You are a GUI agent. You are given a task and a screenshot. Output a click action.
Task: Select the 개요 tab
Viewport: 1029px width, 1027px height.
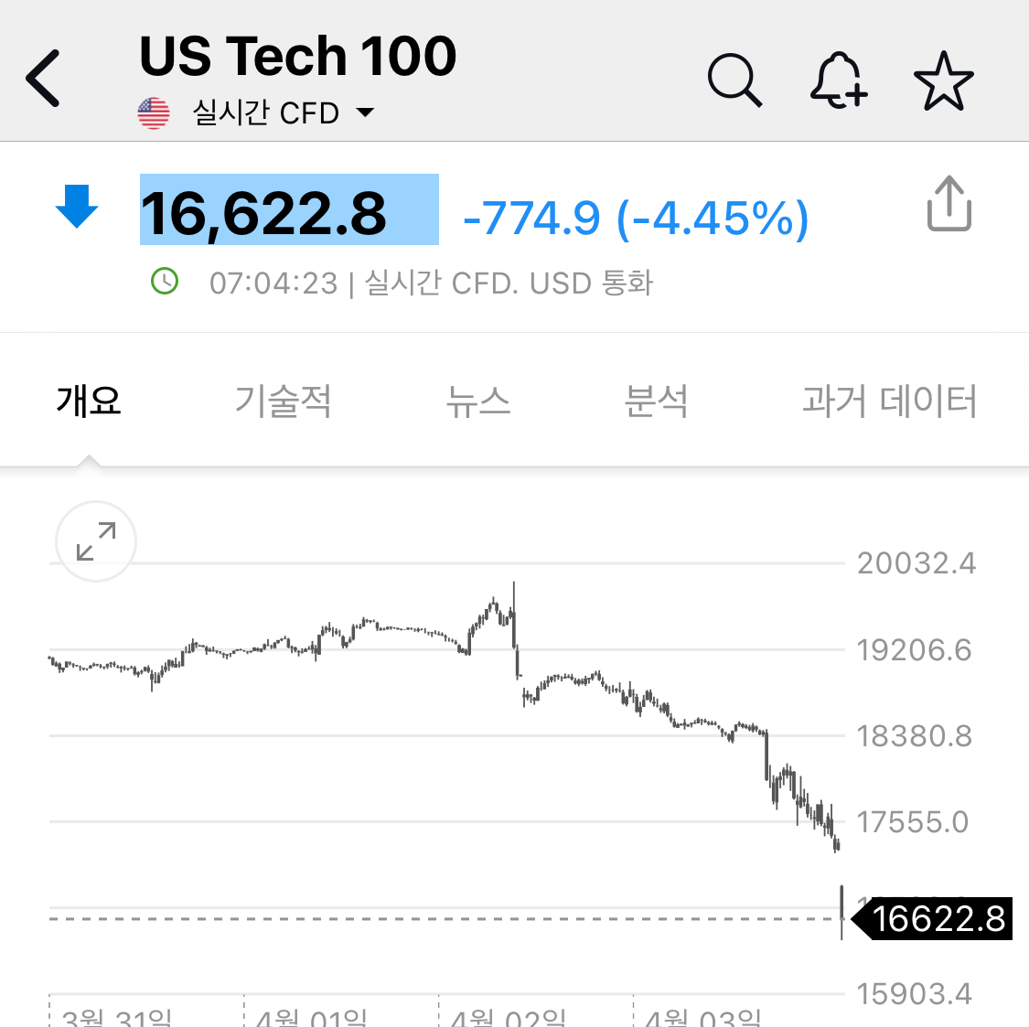click(x=89, y=401)
